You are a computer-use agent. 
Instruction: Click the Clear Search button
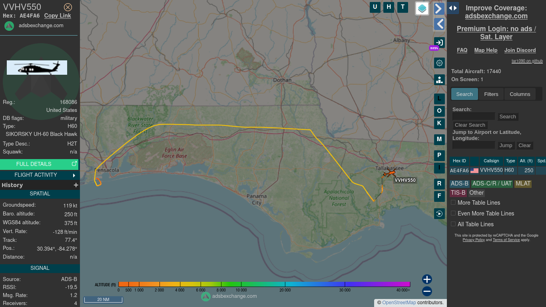[x=470, y=125]
